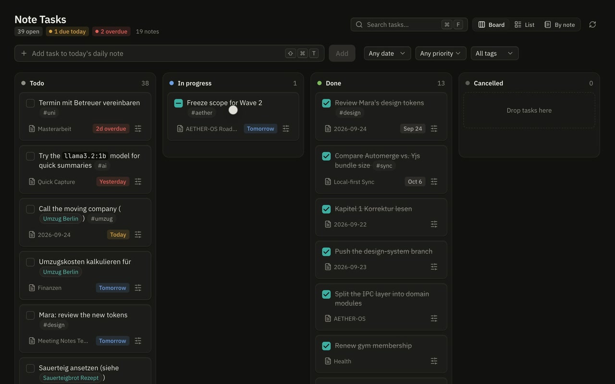Open options for Review Mara's design tokens
Image resolution: width=615 pixels, height=384 pixels.
click(x=434, y=129)
